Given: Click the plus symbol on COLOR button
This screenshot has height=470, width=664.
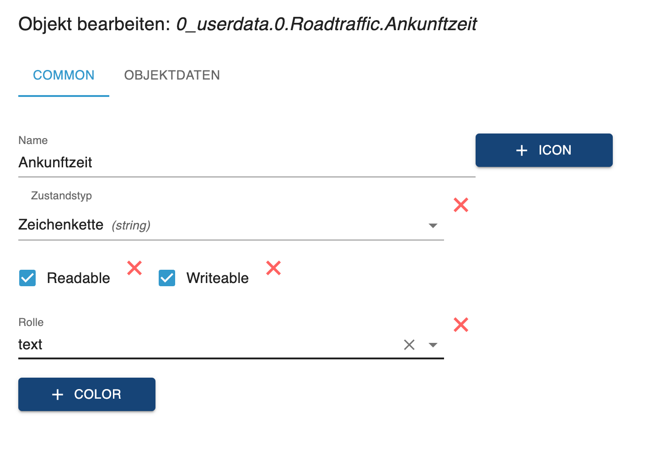Looking at the screenshot, I should click(x=58, y=395).
